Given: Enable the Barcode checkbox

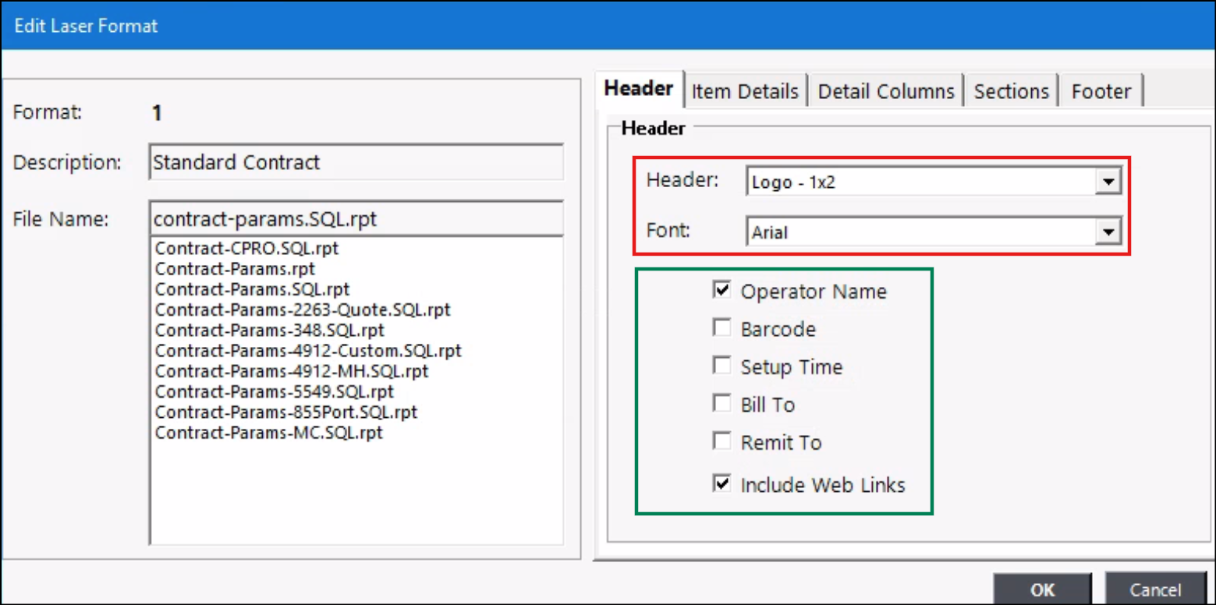Looking at the screenshot, I should [721, 328].
